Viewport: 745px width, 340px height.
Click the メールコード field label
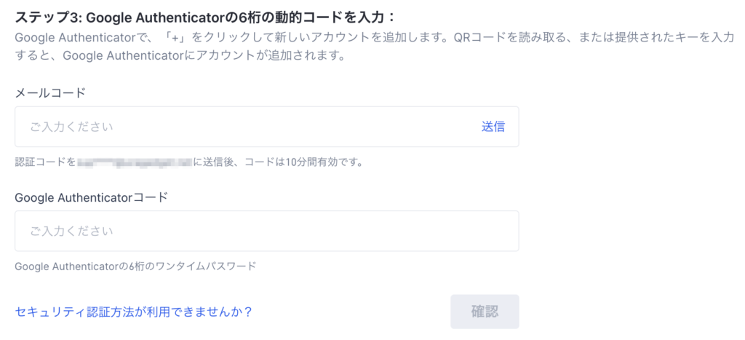[x=50, y=92]
